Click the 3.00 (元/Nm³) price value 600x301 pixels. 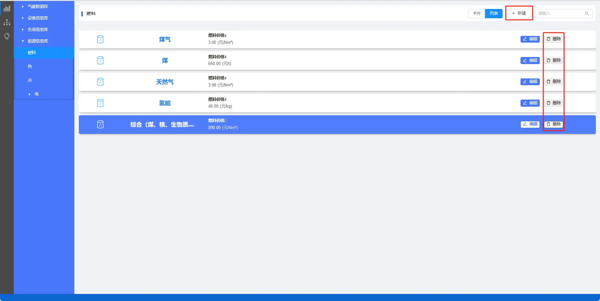(221, 43)
